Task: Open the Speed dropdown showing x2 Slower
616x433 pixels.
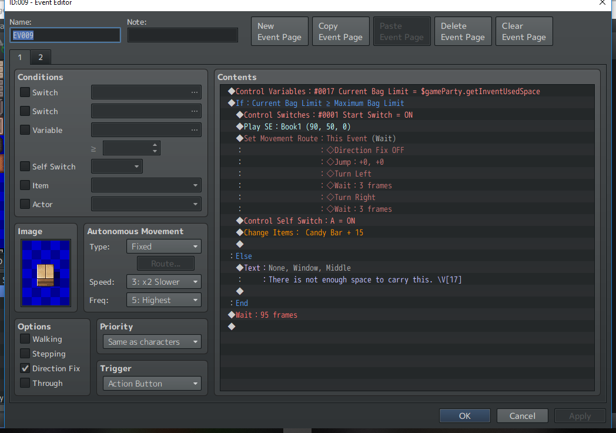Action: tap(164, 282)
